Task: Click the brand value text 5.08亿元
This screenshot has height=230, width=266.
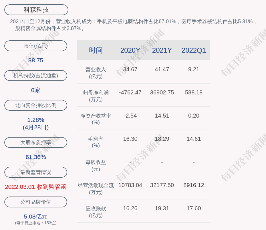Action: coord(36,217)
